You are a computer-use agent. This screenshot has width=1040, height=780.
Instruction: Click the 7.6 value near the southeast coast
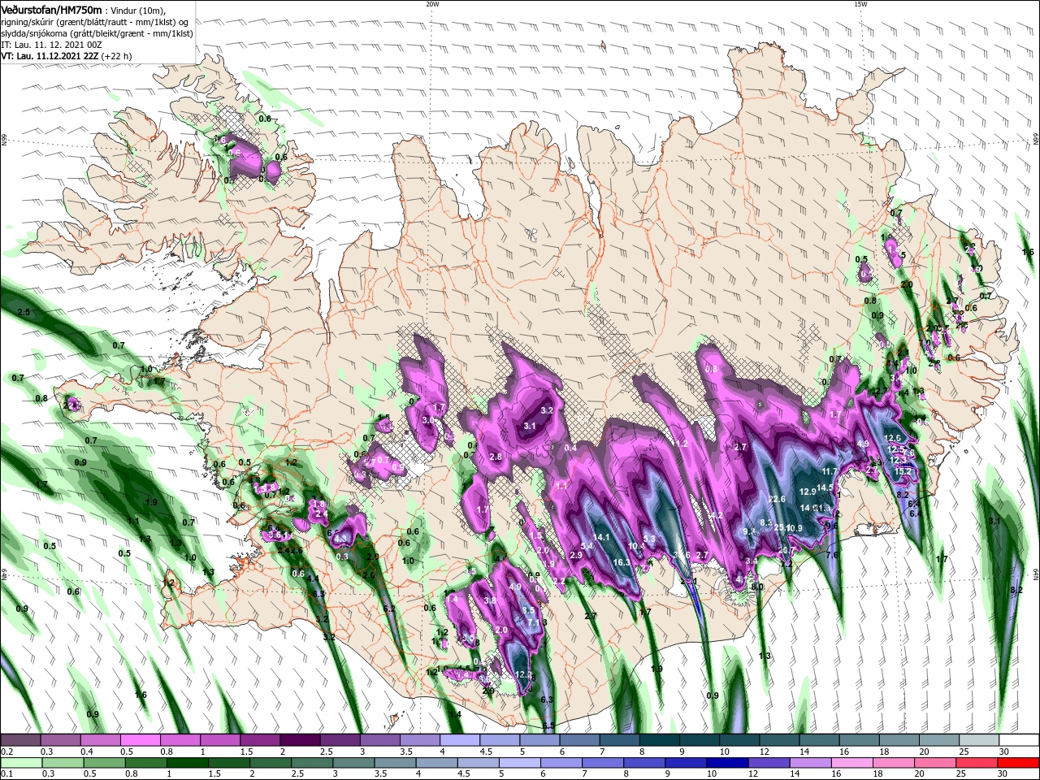(832, 555)
